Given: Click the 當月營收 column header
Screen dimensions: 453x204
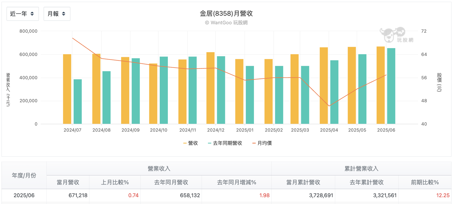Looking at the screenshot, I should [68, 182].
